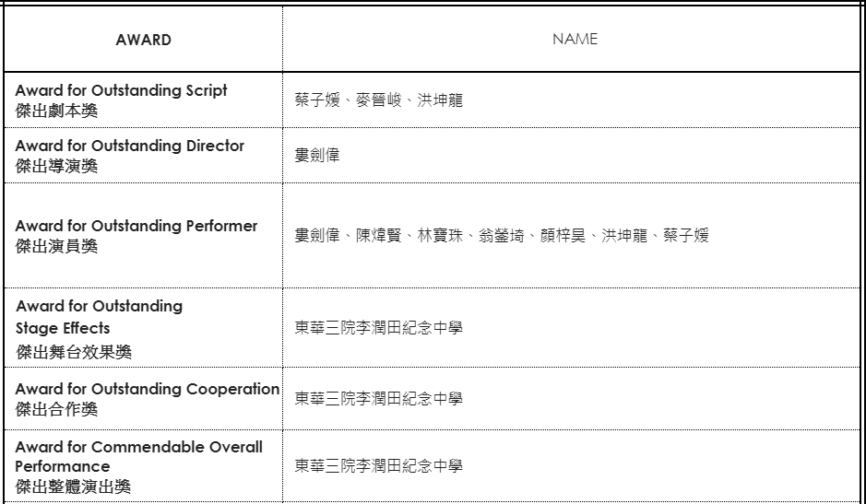
Task: Click the school name in Stage Effects row
Action: pos(378,326)
